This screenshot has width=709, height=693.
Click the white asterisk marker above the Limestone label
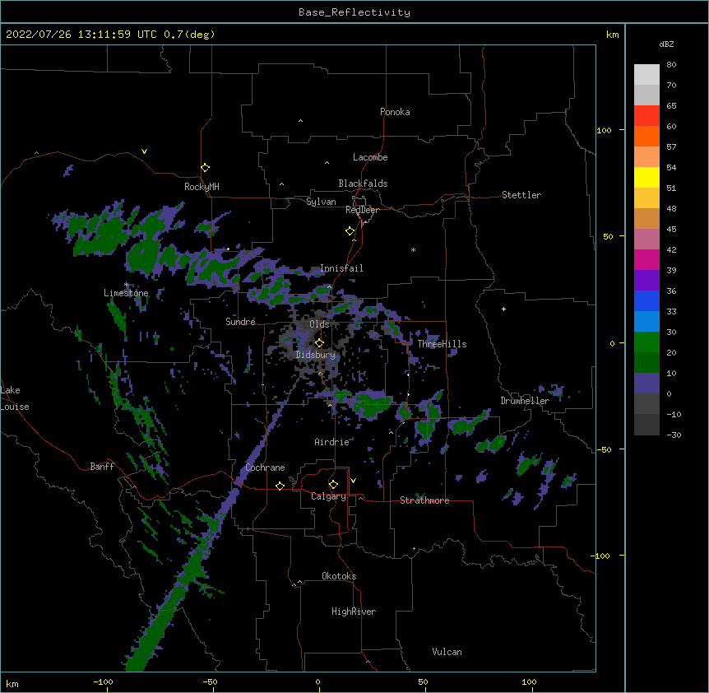(x=126, y=285)
